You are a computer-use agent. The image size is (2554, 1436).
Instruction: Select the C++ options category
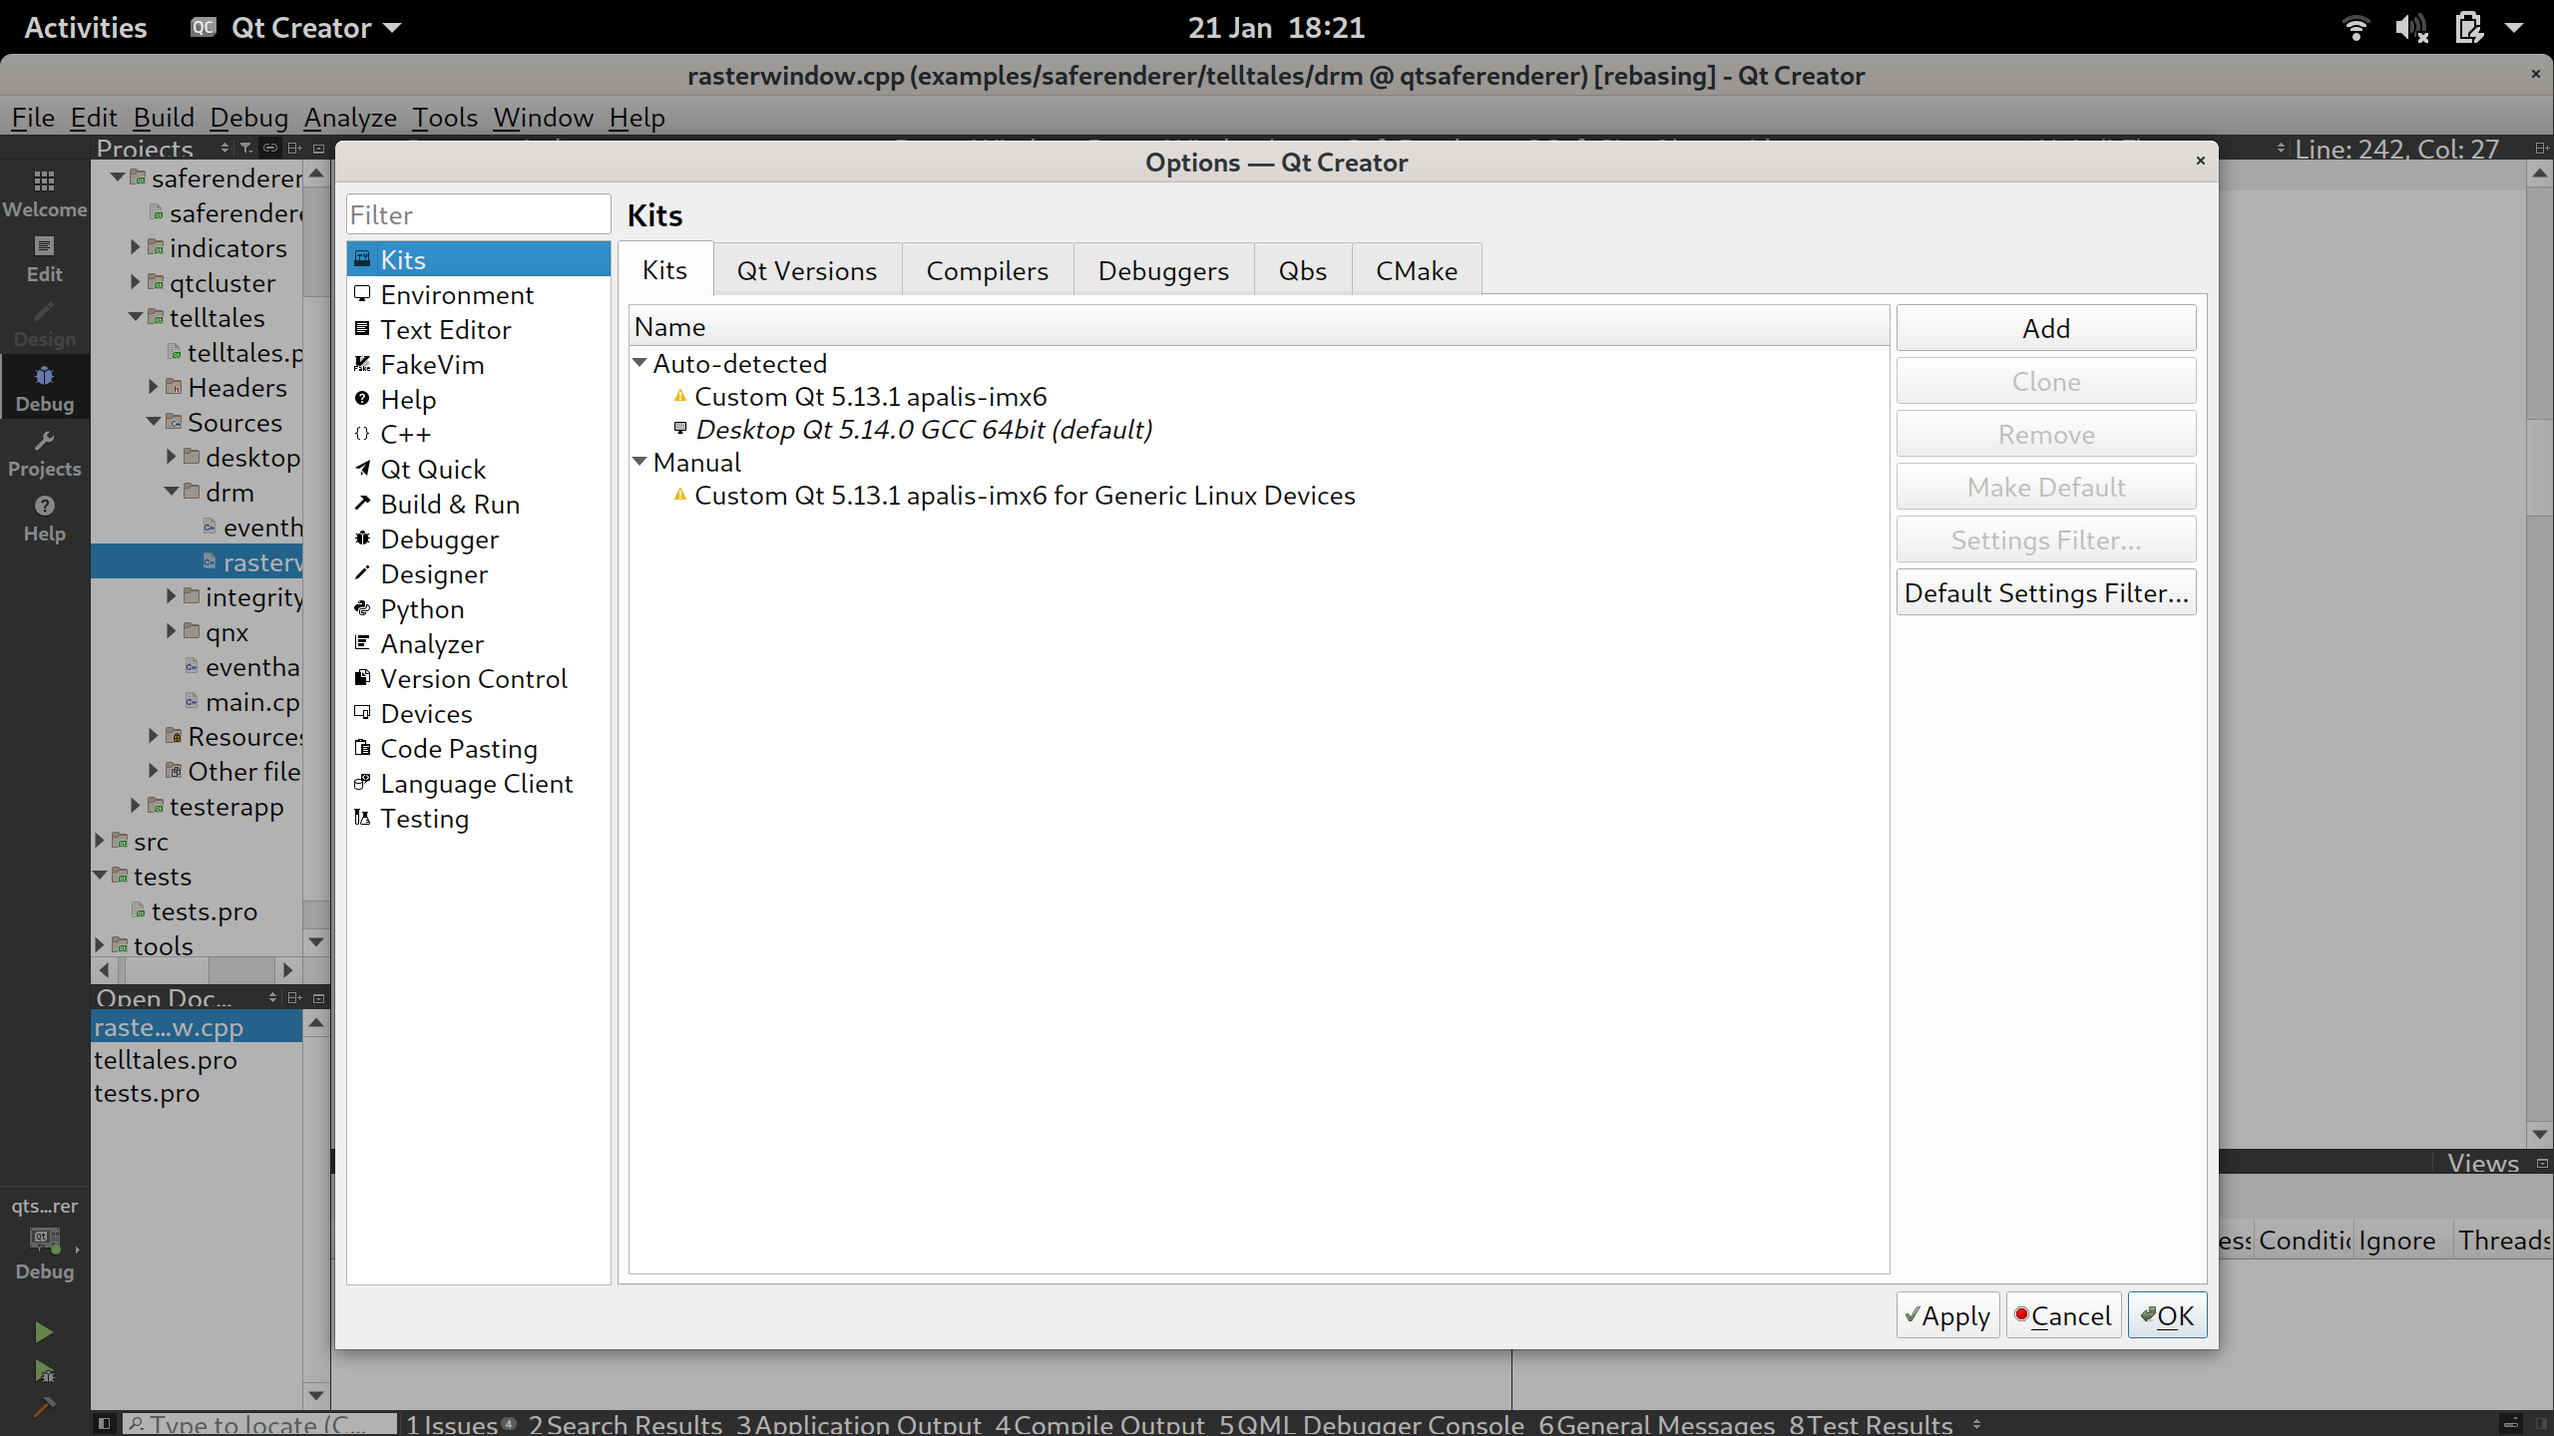point(478,435)
